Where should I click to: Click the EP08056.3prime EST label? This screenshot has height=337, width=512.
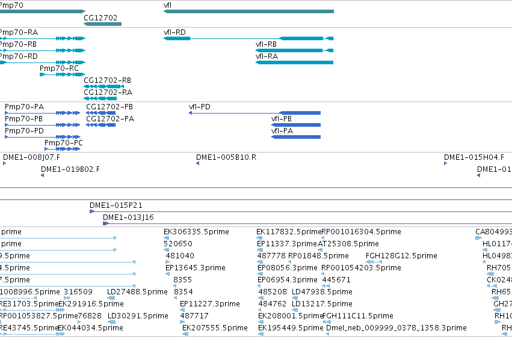tap(288, 268)
